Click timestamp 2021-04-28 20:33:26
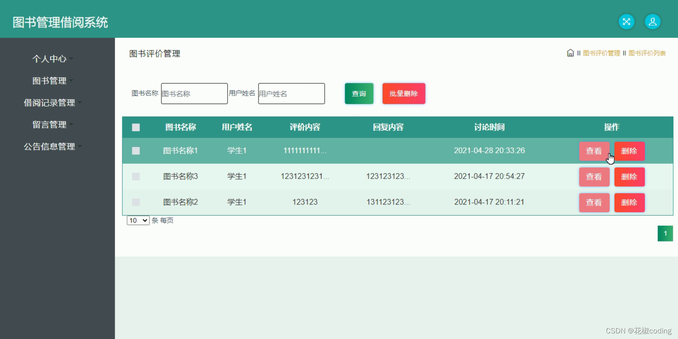The width and height of the screenshot is (678, 339). point(489,151)
